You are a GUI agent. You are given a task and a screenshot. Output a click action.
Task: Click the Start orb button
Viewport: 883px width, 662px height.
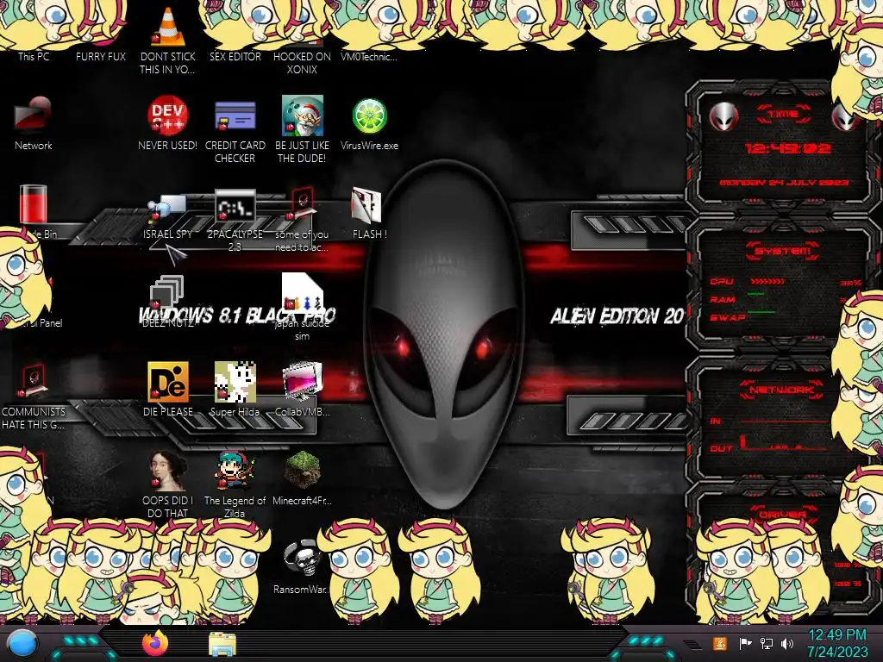tap(22, 644)
